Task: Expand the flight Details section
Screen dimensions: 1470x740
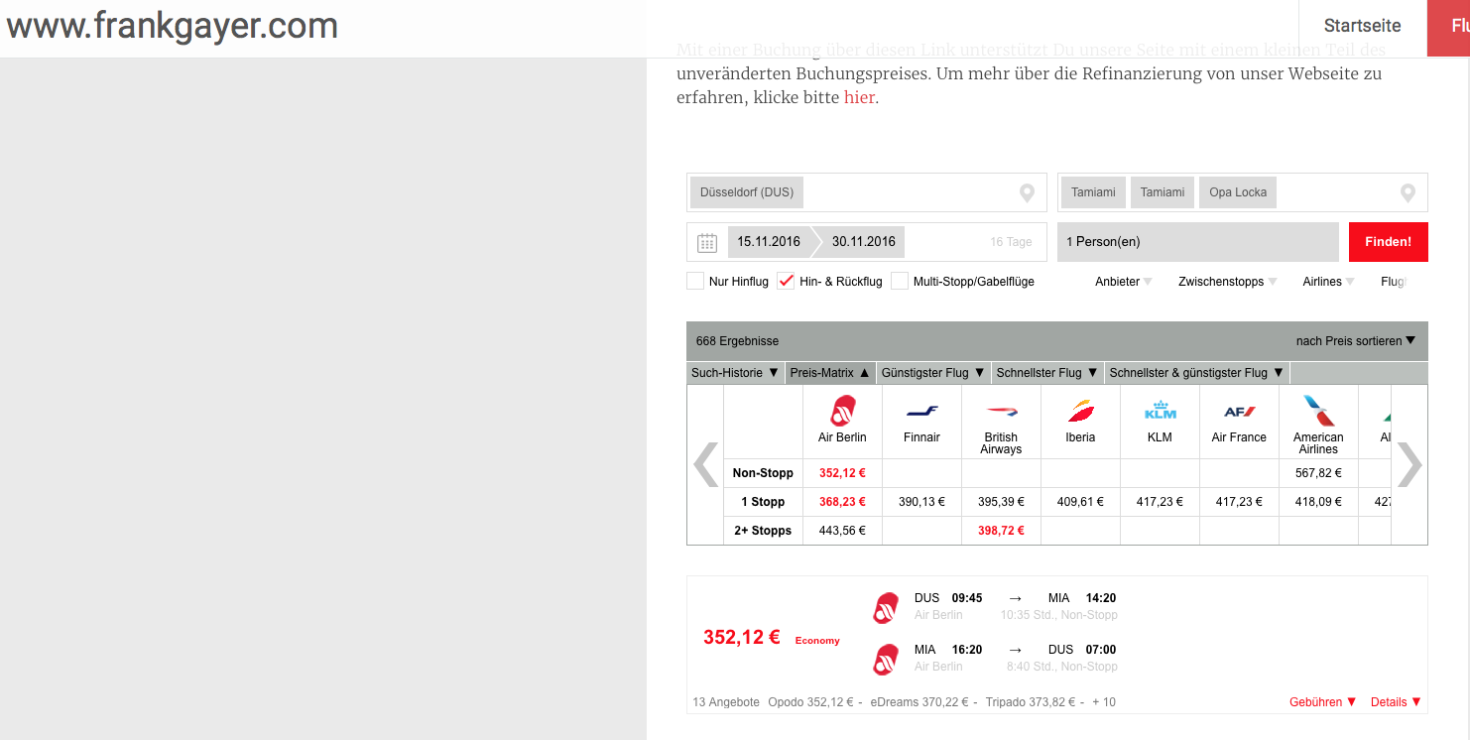Action: [x=1396, y=701]
